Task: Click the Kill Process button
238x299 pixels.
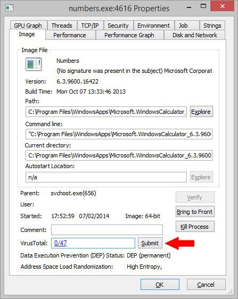Action: 195,227
